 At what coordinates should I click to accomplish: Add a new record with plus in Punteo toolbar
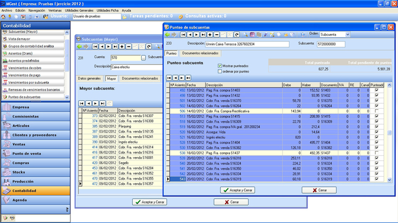pos(210,34)
